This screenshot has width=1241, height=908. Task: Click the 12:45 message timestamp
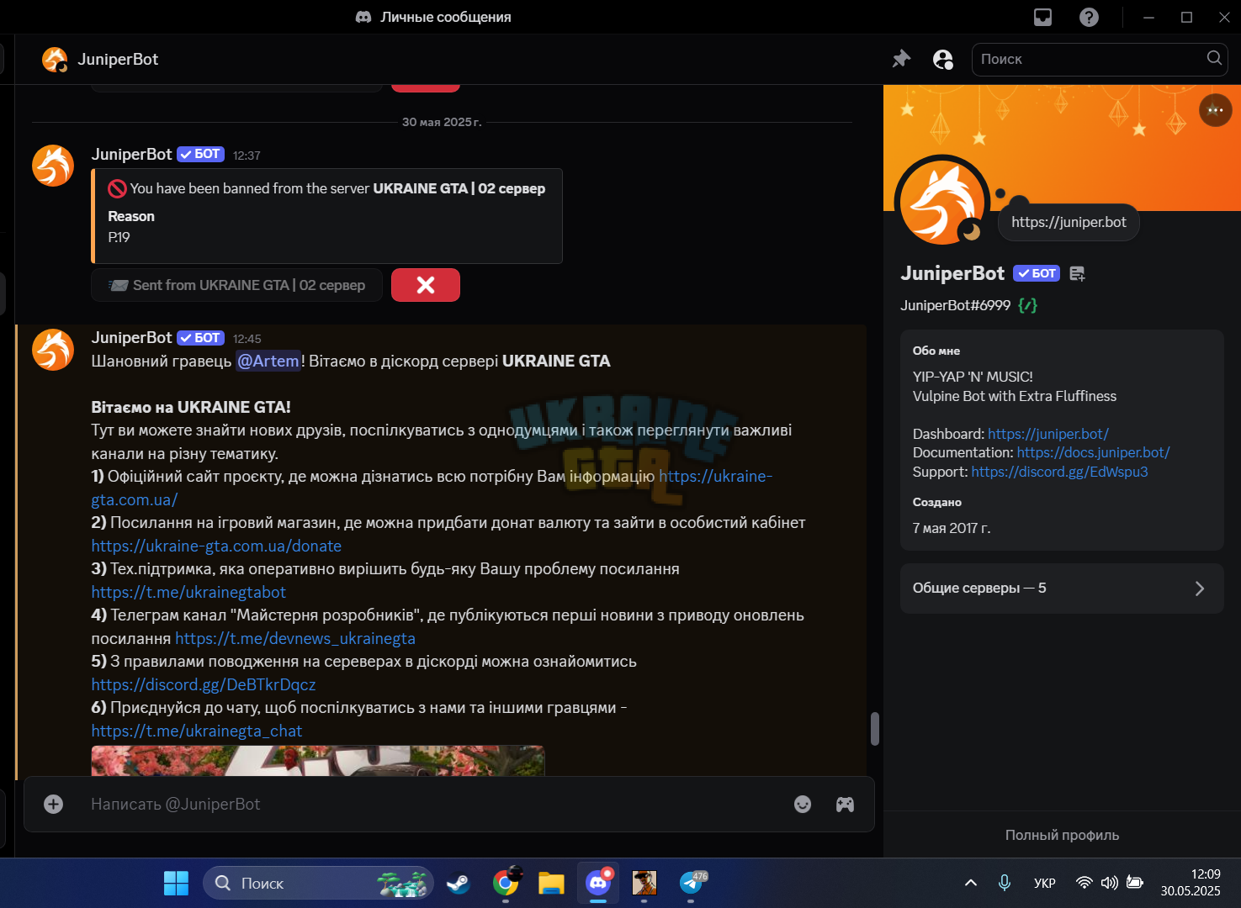[247, 339]
